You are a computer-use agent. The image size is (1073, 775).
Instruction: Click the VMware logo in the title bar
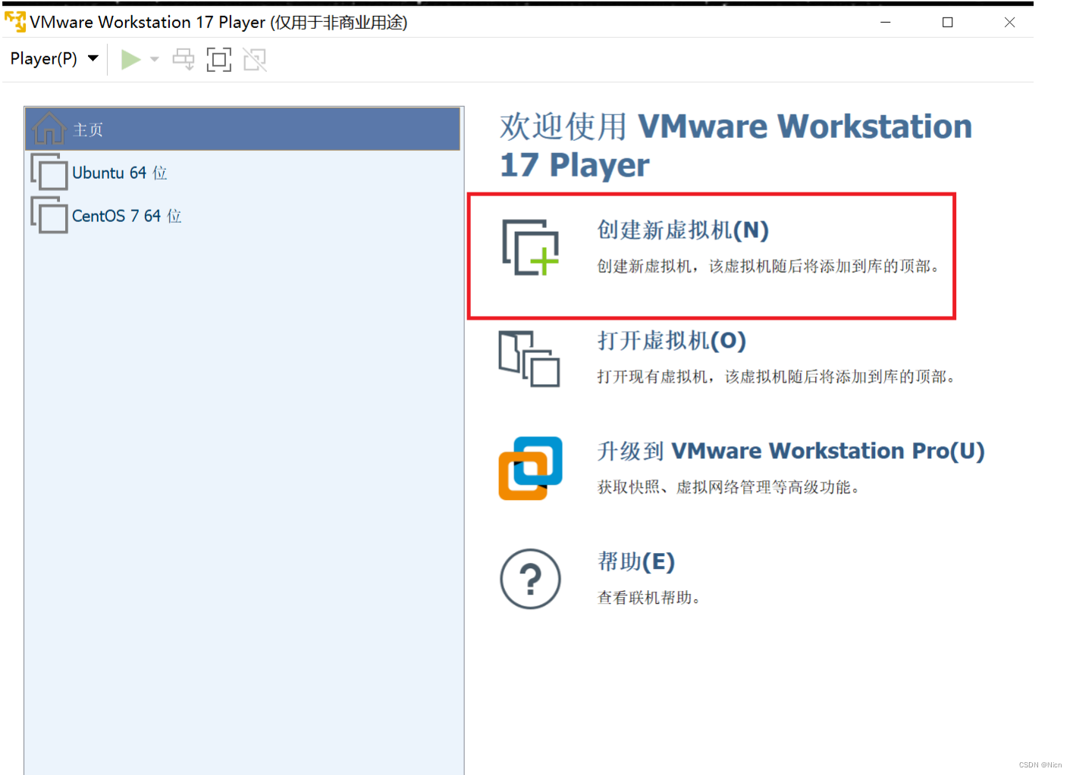[15, 22]
